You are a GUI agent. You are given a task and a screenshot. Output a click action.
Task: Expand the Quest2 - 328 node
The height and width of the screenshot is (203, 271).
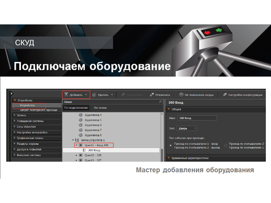(76, 155)
